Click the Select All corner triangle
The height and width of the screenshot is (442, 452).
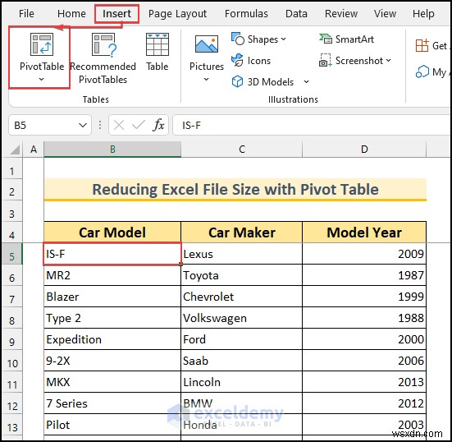[x=14, y=150]
